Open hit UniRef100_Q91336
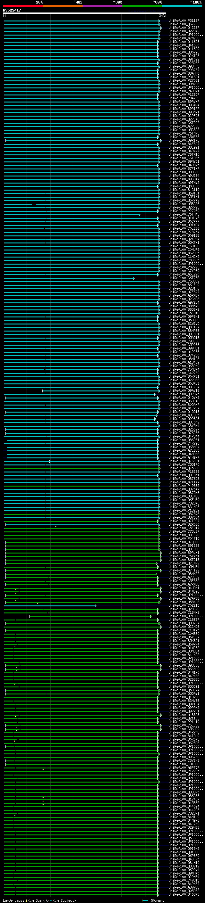Image resolution: width=205 pixels, height=903 pixels. (x=184, y=852)
